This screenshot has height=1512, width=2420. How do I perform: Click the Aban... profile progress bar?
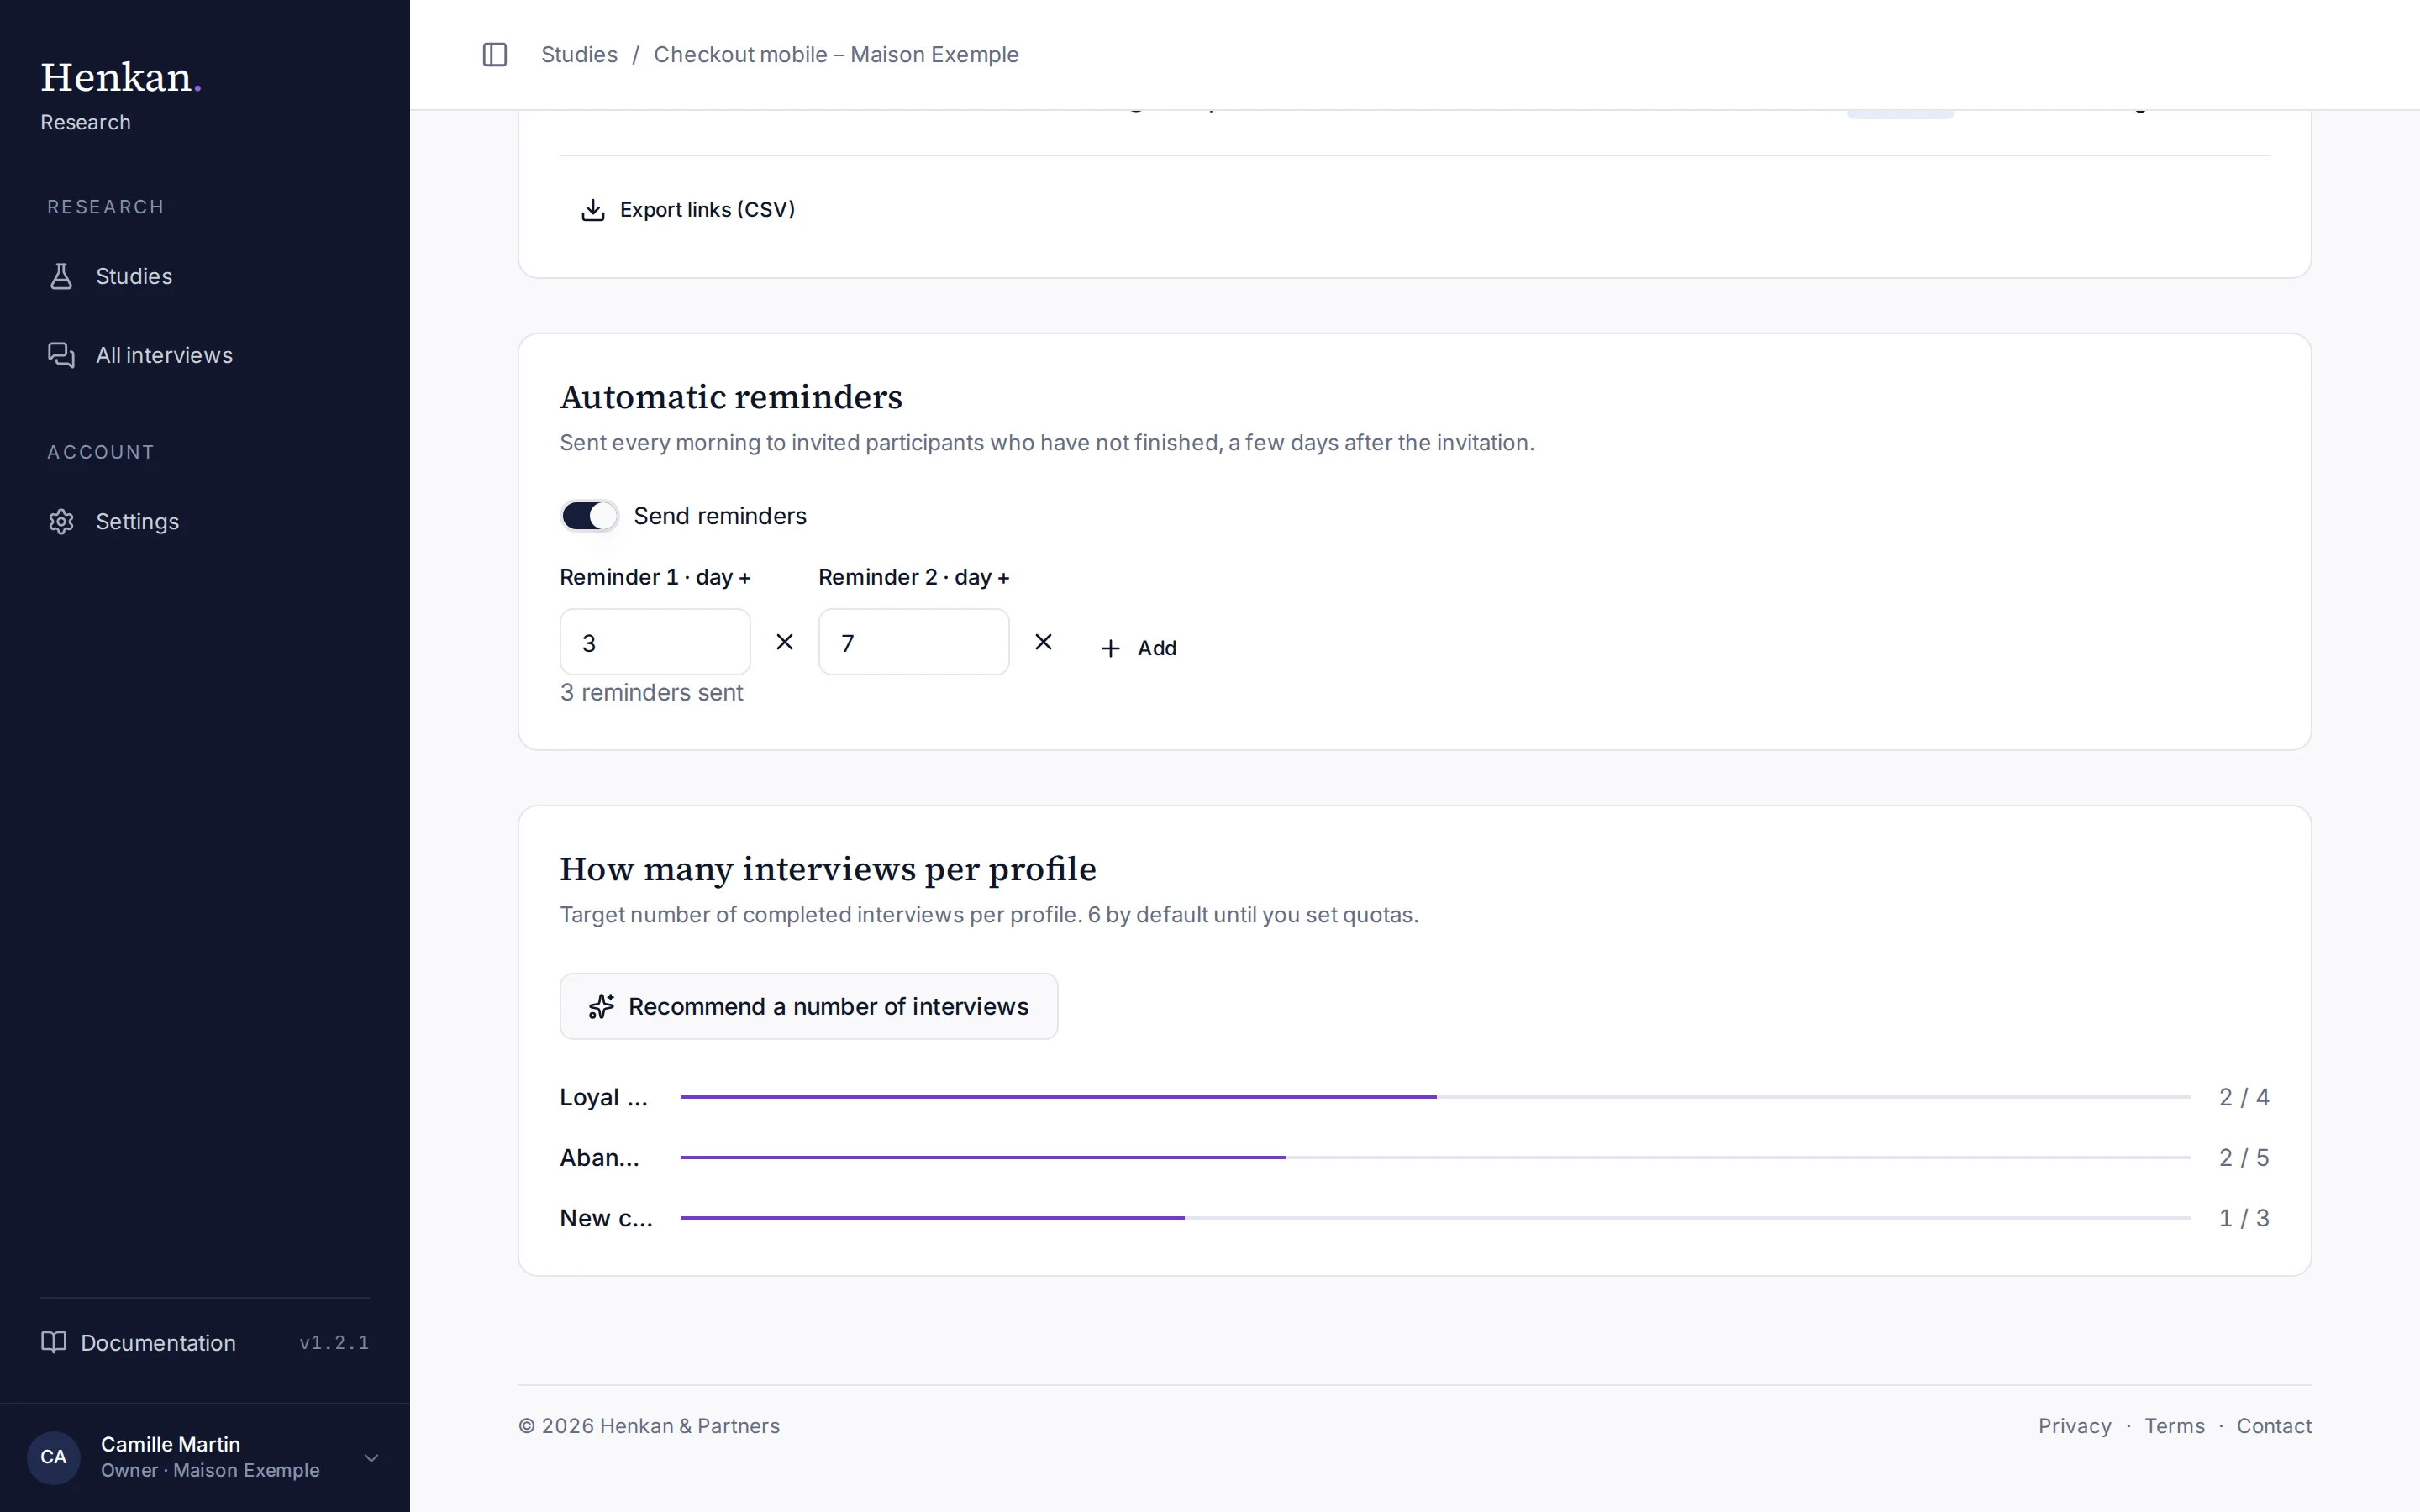pos(1436,1157)
